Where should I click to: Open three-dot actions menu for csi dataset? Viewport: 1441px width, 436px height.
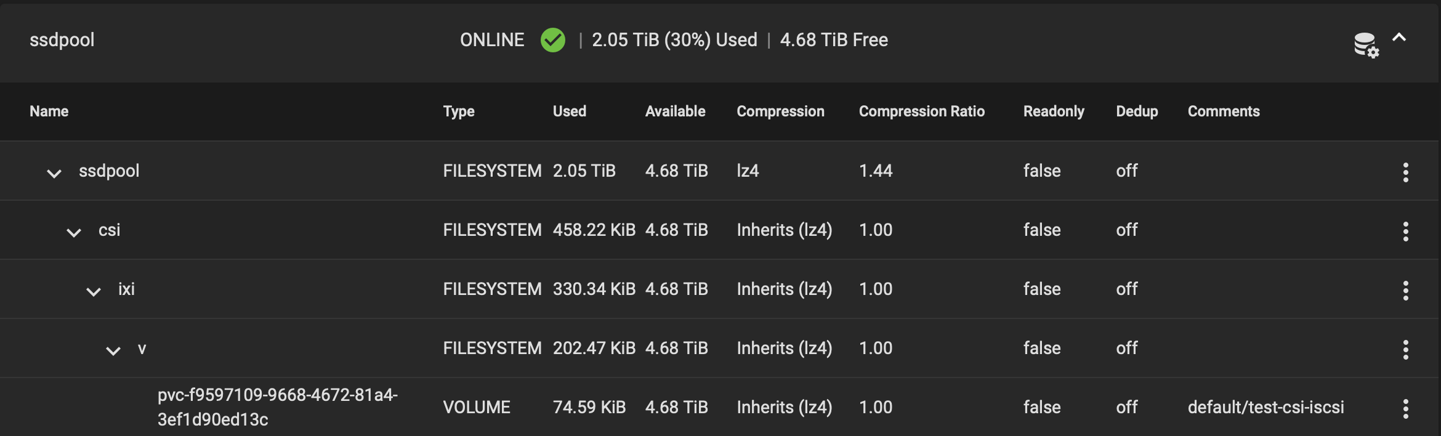(x=1405, y=232)
